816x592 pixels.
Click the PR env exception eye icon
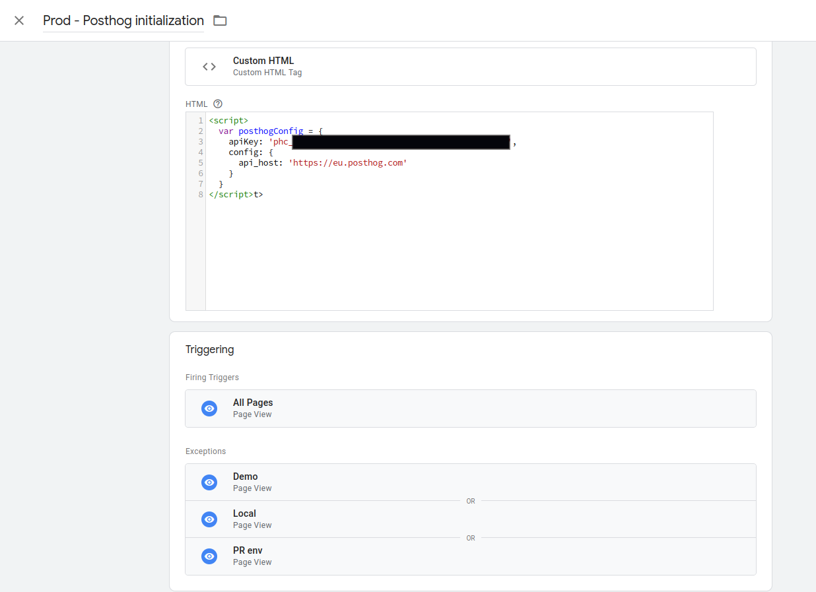point(209,556)
